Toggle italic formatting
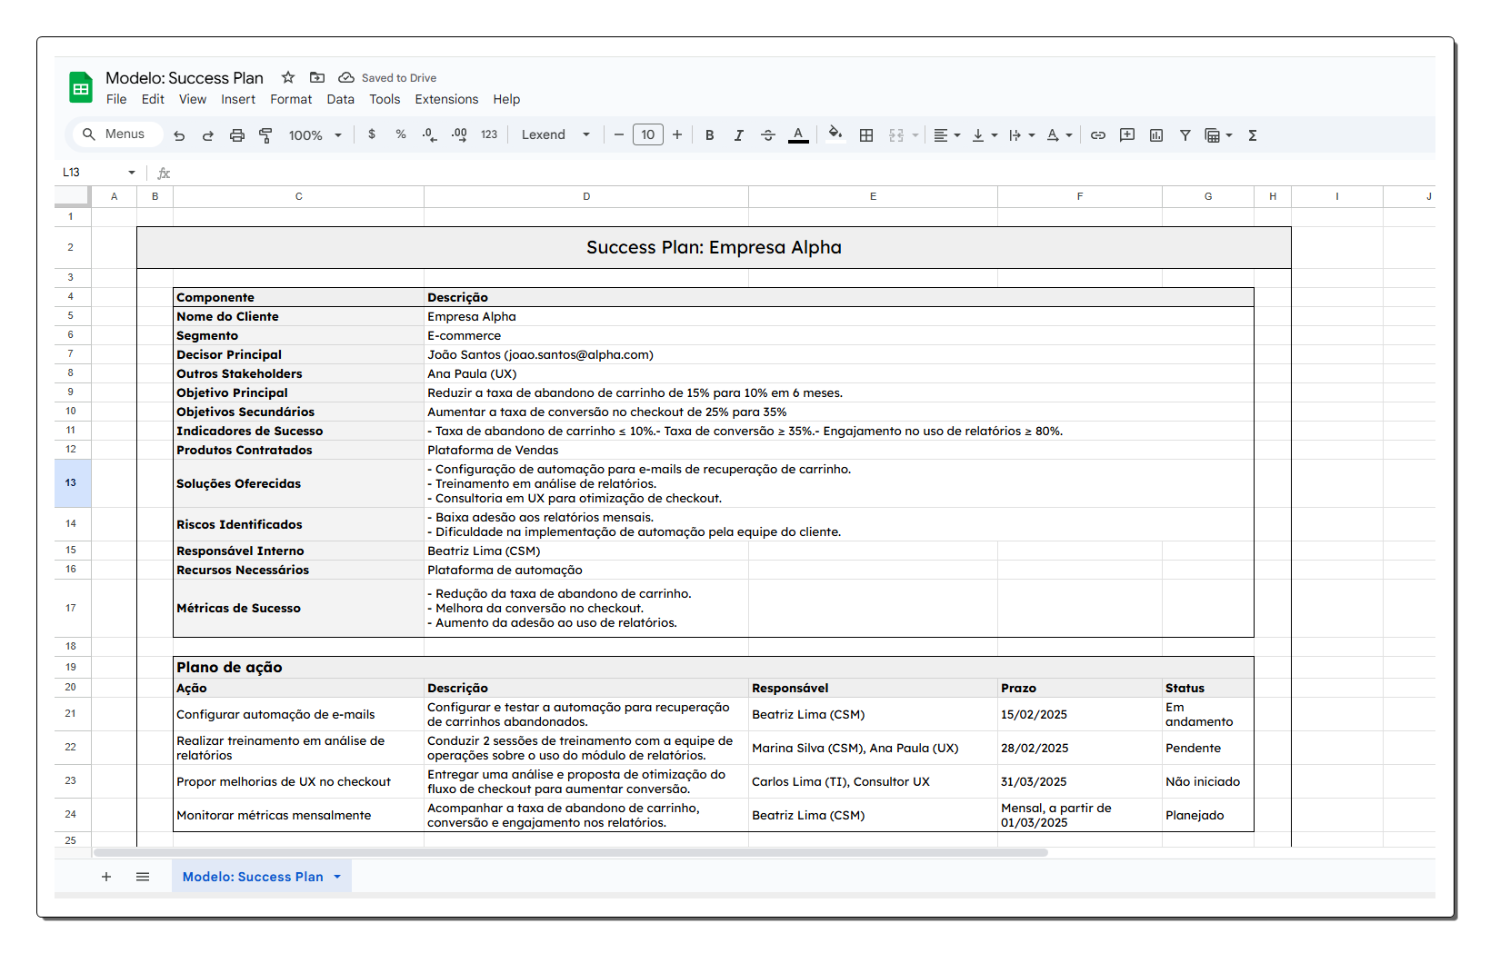Image resolution: width=1490 pixels, height=953 pixels. coord(739,135)
